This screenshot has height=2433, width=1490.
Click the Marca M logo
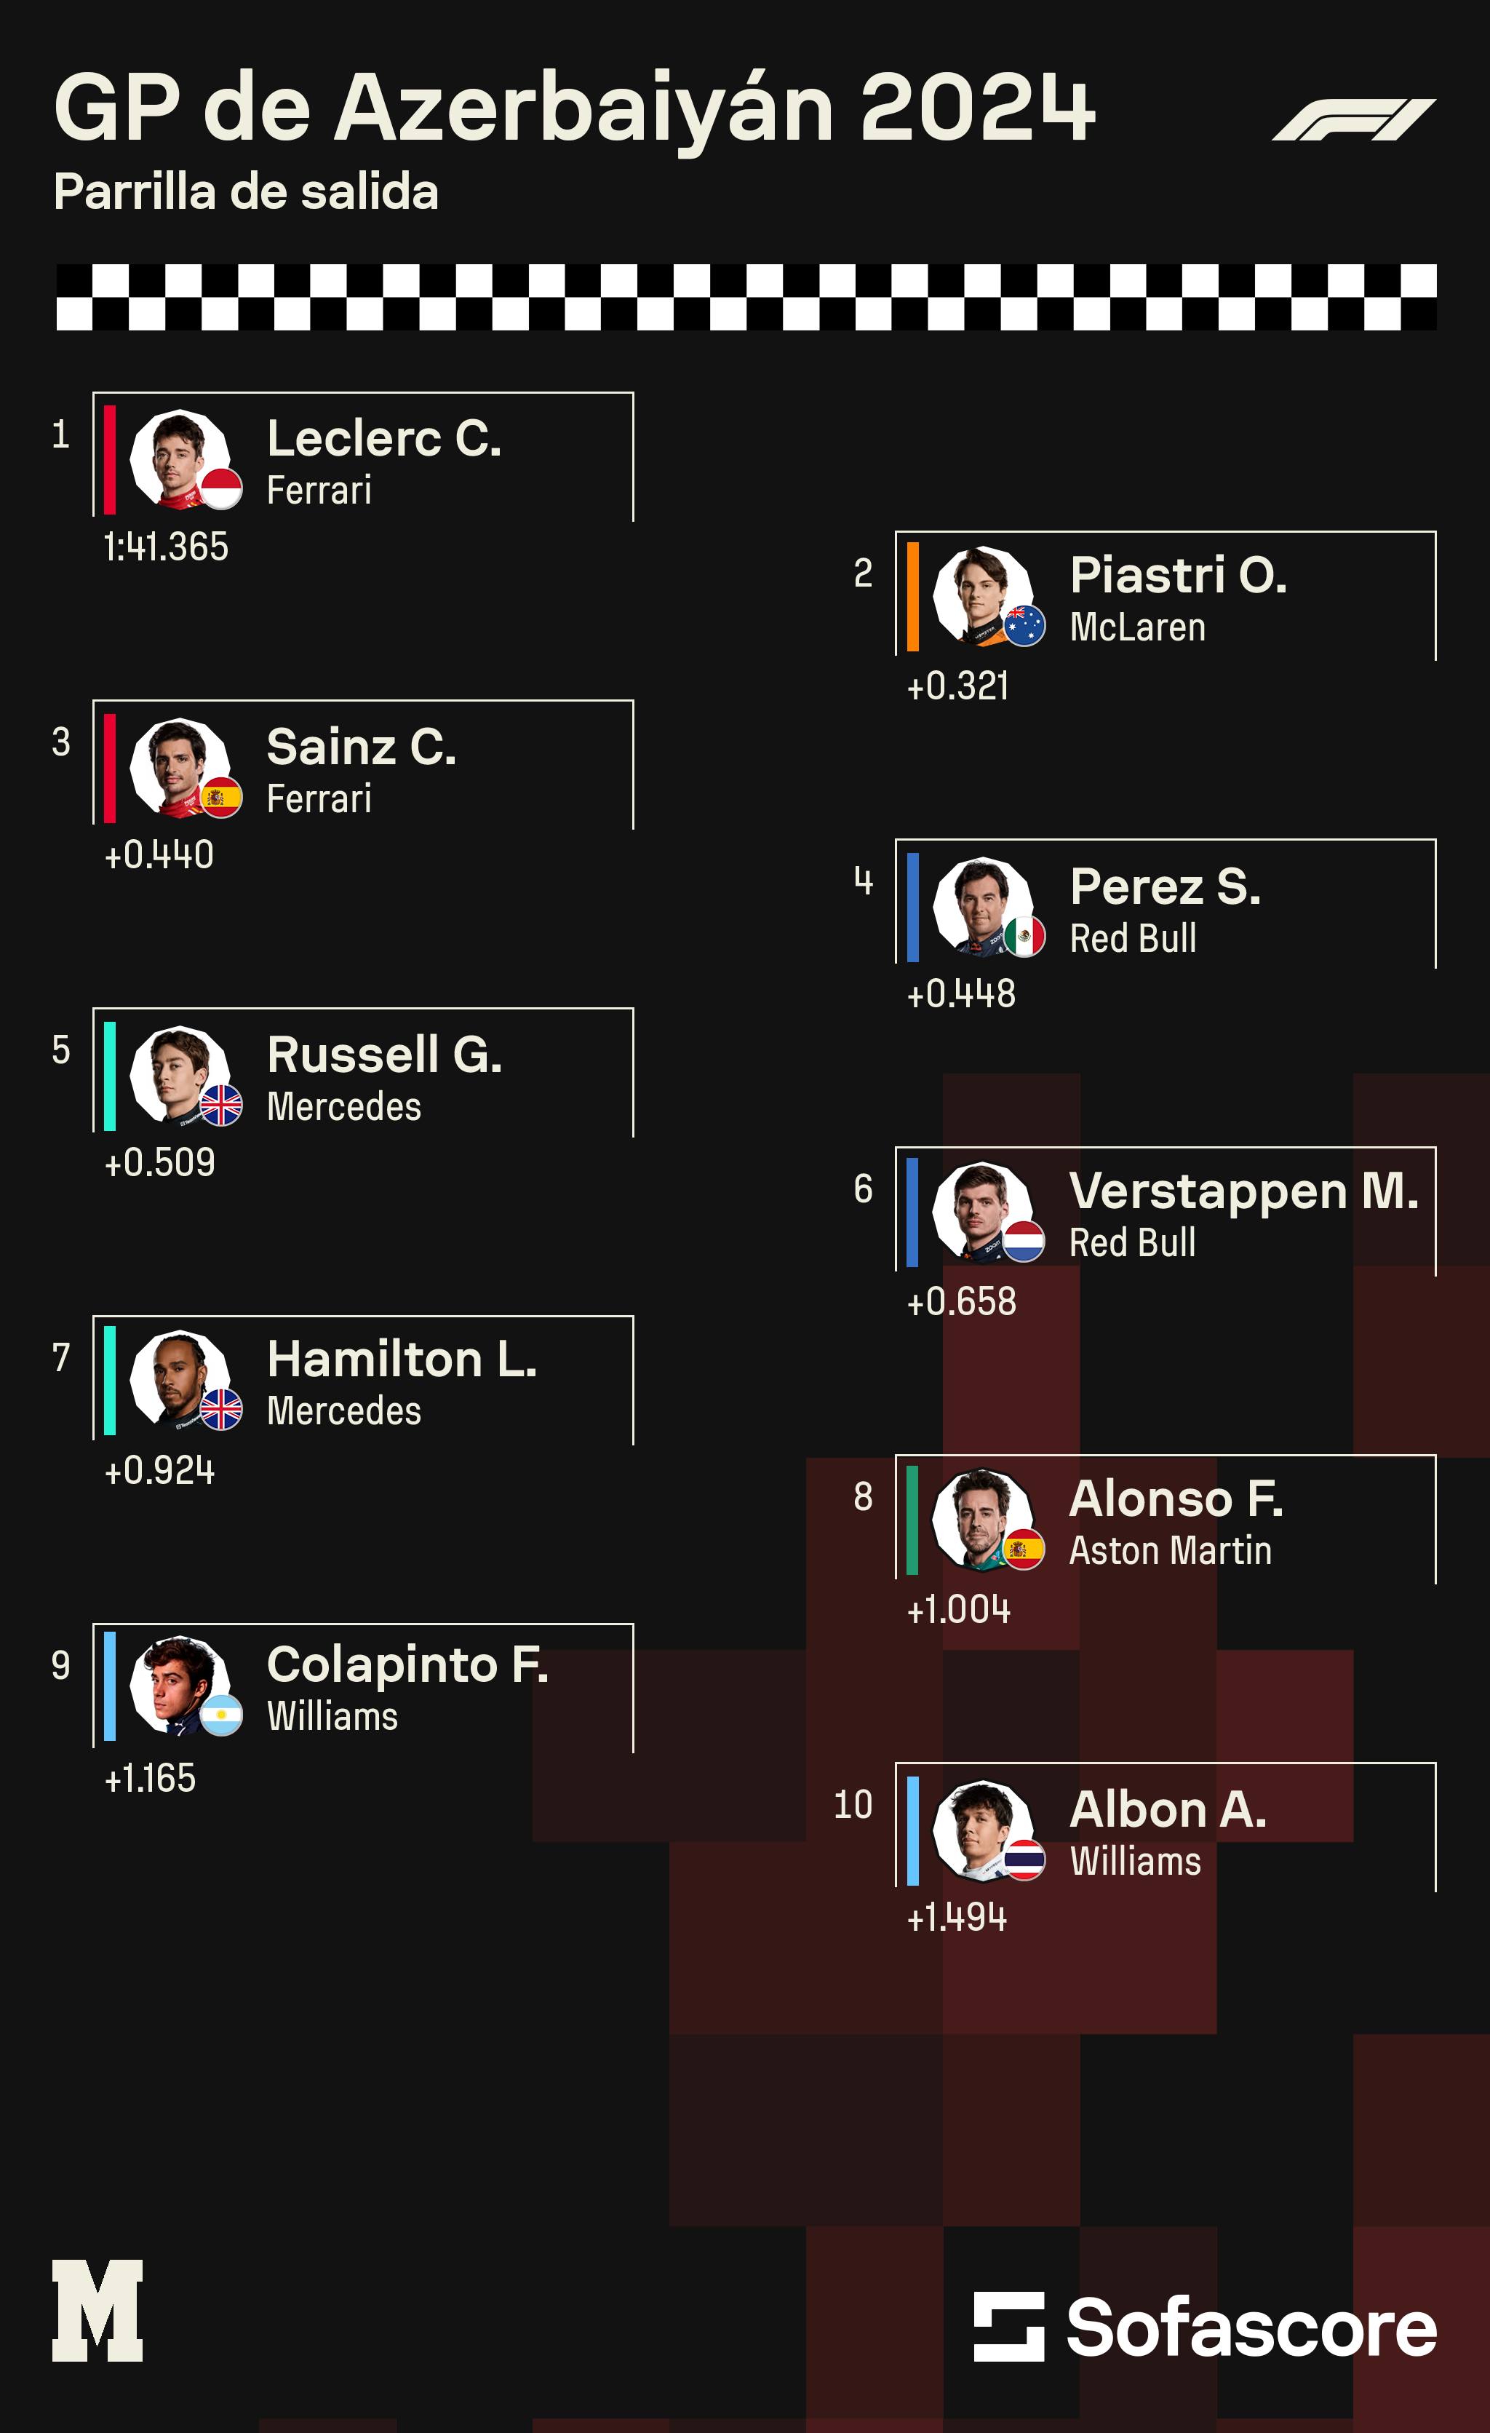97,2309
